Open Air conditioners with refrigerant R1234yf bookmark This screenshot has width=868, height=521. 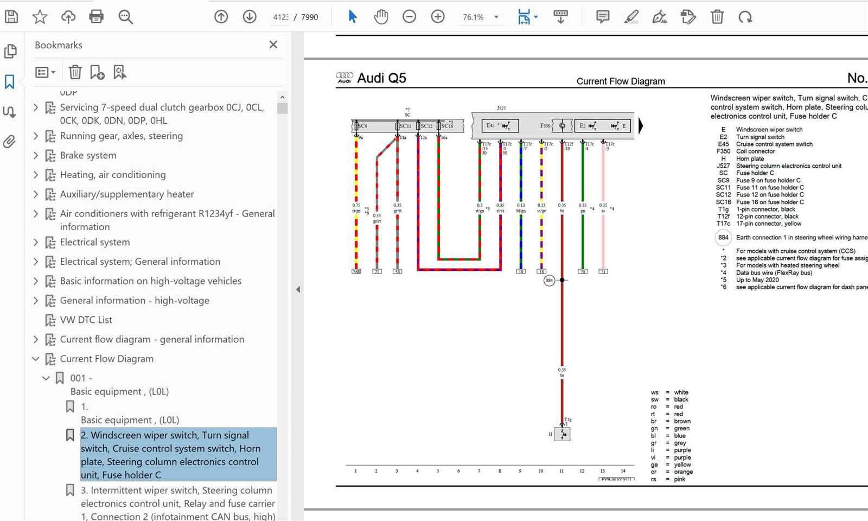point(167,220)
